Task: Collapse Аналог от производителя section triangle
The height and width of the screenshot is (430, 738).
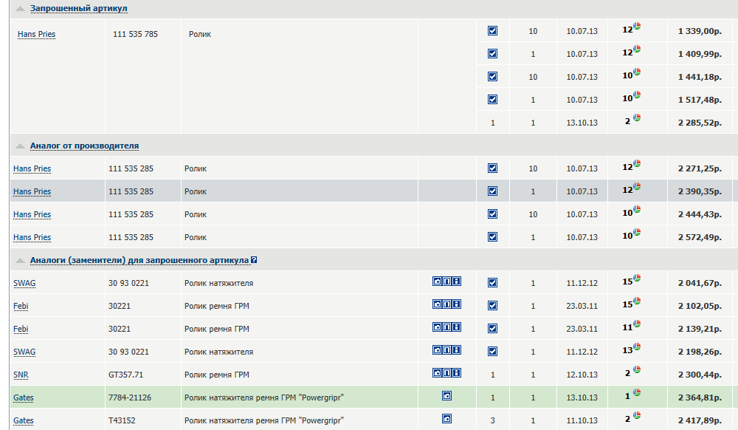Action: click(20, 146)
